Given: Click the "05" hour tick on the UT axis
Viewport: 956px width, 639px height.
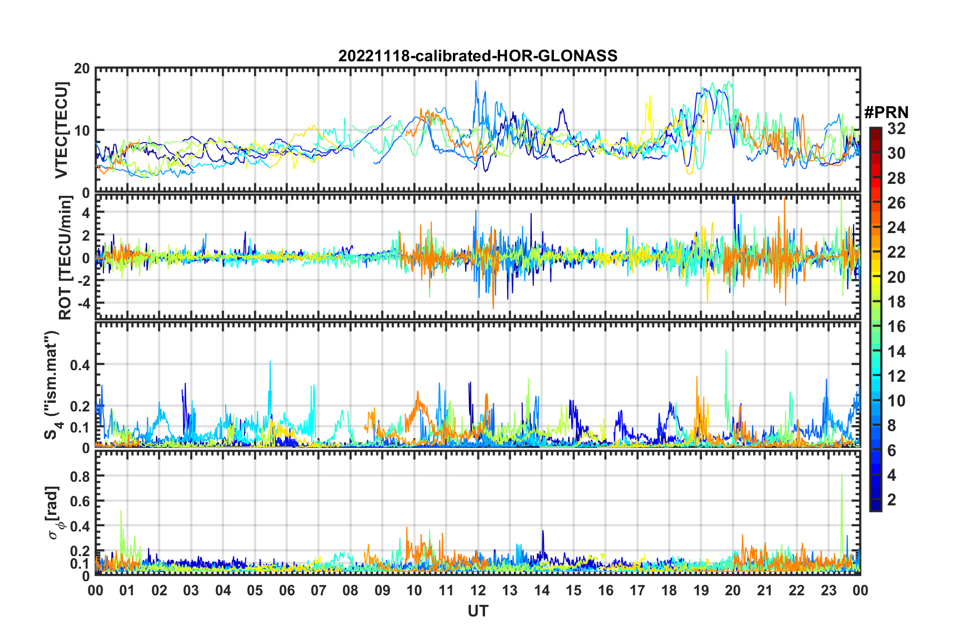Looking at the screenshot, I should (255, 590).
